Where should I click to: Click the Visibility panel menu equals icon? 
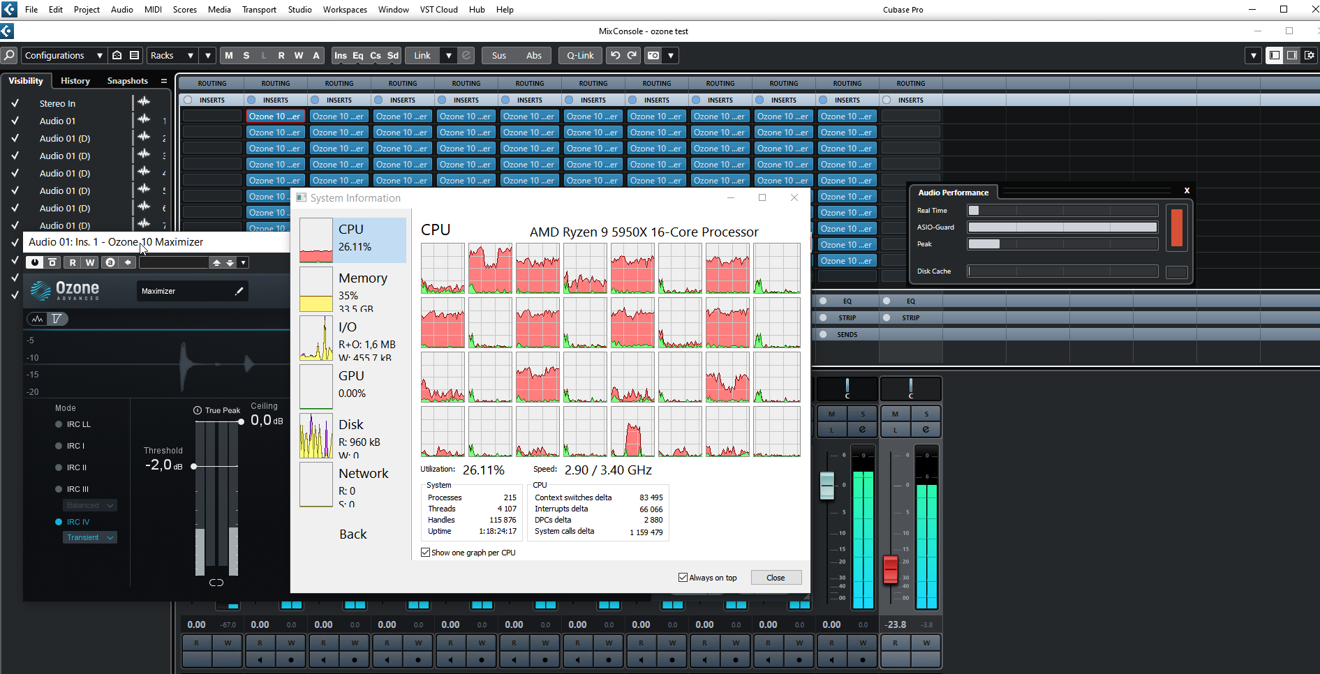164,81
